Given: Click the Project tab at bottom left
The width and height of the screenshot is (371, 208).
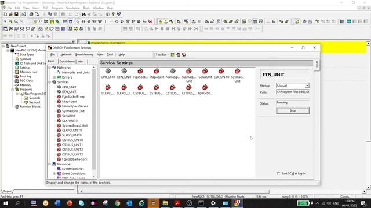Looking at the screenshot, I should (x=7, y=191).
